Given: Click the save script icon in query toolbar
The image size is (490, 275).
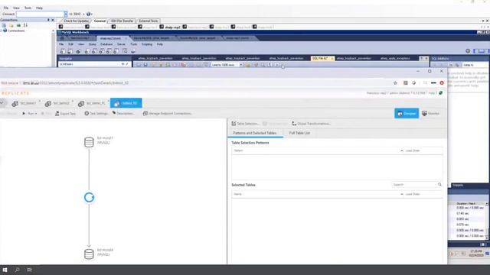Looking at the screenshot, I should pyautogui.click(x=145, y=65).
